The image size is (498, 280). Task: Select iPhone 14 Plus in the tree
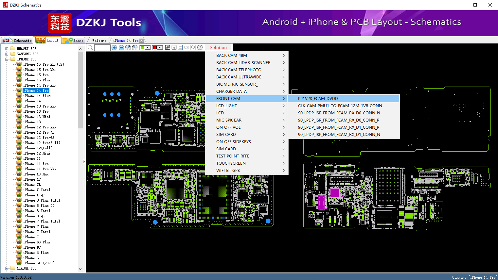(37, 96)
